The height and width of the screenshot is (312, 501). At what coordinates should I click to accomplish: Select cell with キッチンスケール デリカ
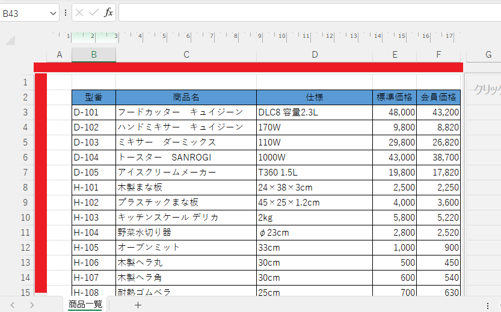point(186,218)
